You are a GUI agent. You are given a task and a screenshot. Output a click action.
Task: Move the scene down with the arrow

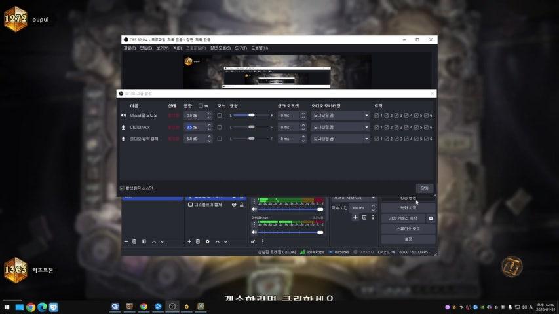[163, 242]
